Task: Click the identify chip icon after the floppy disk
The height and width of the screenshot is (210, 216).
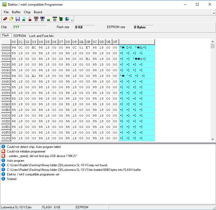Action: [x=24, y=19]
